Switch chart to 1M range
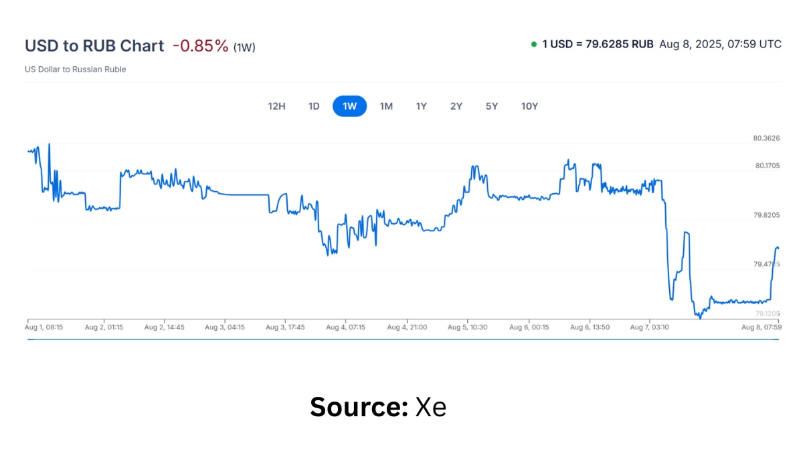Image resolution: width=803 pixels, height=451 pixels. point(386,106)
